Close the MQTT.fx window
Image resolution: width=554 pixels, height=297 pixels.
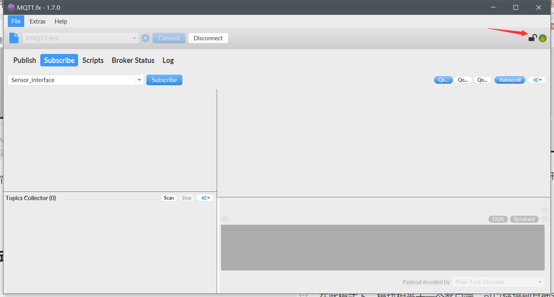click(x=539, y=7)
